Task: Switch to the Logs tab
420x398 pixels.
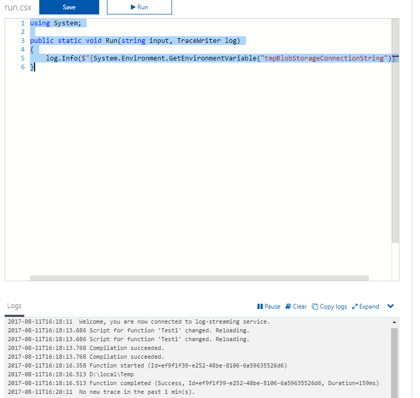Action: coord(13,305)
